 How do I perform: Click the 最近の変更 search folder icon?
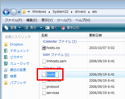tap(6, 70)
